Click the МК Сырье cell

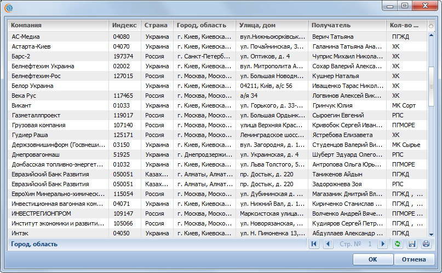pos(406,145)
